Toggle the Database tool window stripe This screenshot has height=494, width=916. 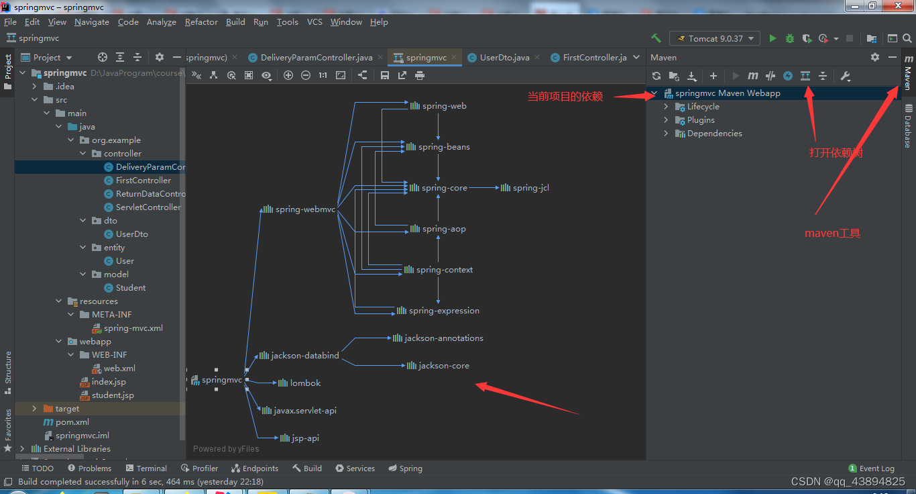point(908,126)
